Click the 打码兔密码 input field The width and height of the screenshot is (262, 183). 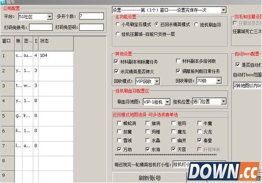coord(91,27)
